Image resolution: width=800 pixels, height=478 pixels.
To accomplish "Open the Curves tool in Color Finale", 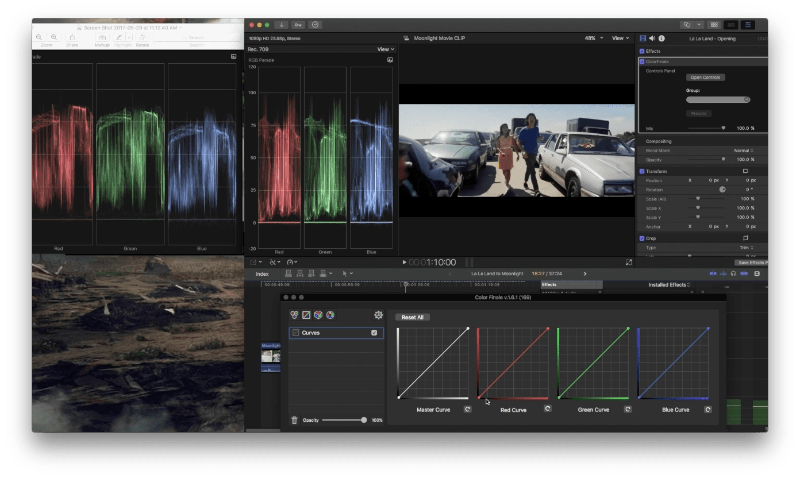I will [306, 315].
